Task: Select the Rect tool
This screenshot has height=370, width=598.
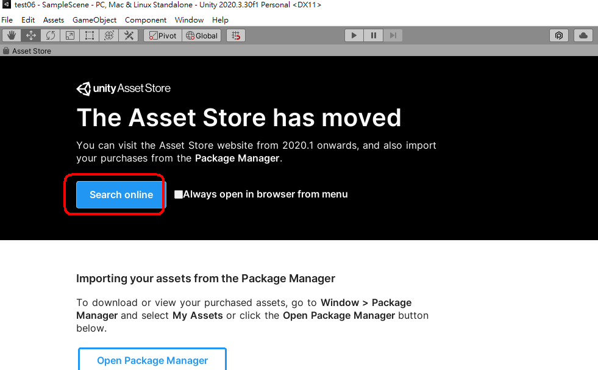Action: pyautogui.click(x=89, y=35)
